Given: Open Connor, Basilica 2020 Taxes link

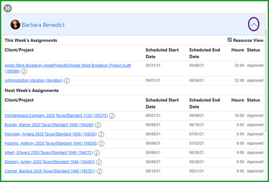Looking at the screenshot, I should tap(50, 171).
